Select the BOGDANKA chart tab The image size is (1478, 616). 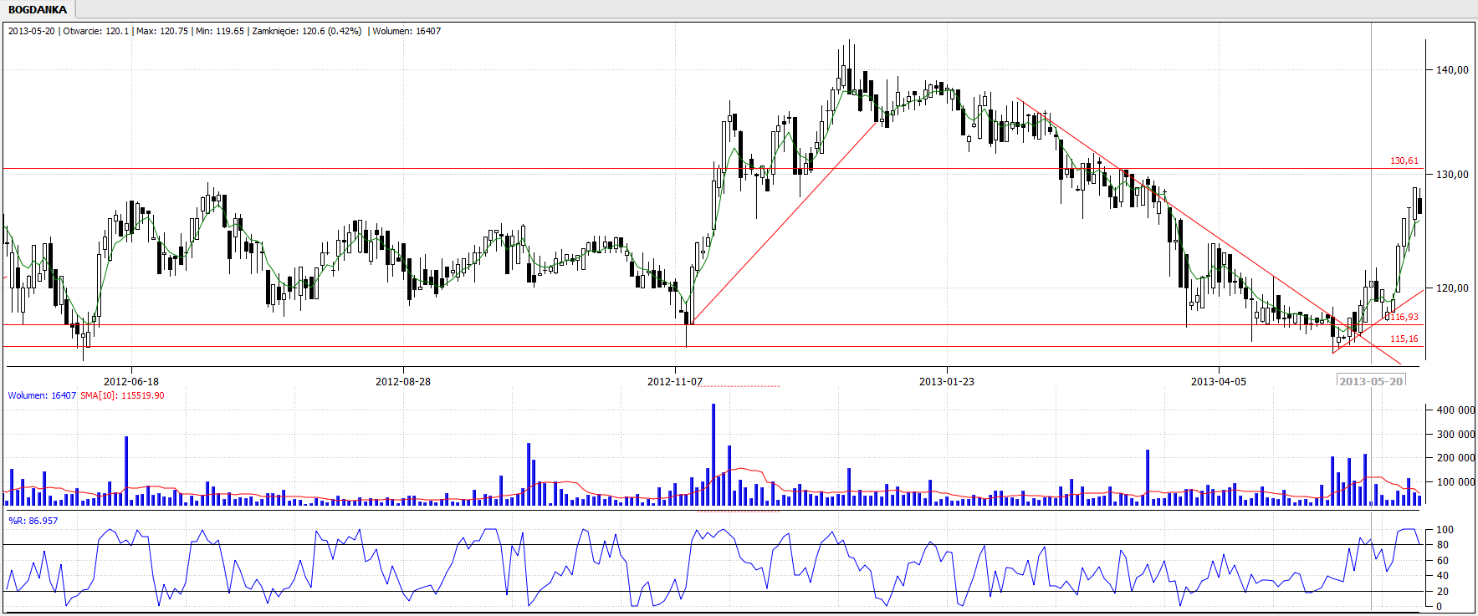pyautogui.click(x=38, y=10)
